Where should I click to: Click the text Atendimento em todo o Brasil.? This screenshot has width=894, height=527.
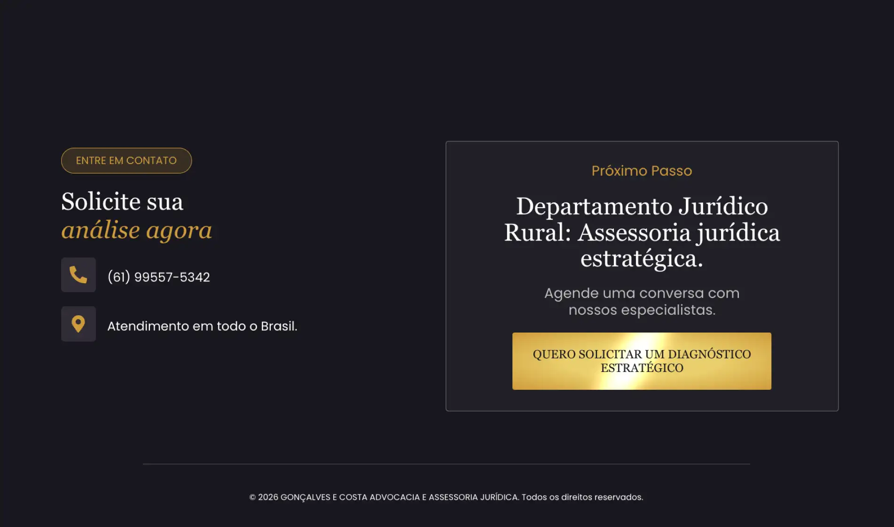click(202, 326)
